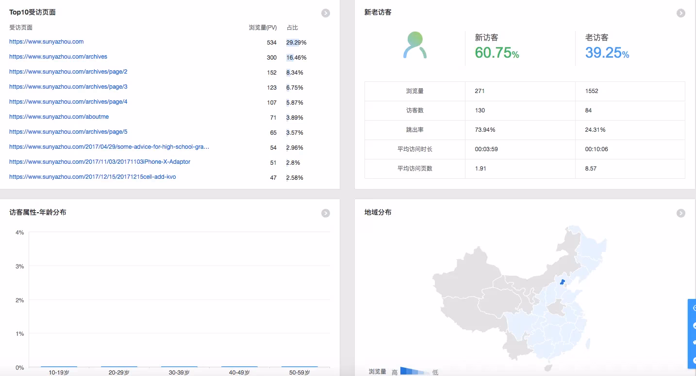
Task: Click bottom icon in blue floating sidebar
Action: 694,360
